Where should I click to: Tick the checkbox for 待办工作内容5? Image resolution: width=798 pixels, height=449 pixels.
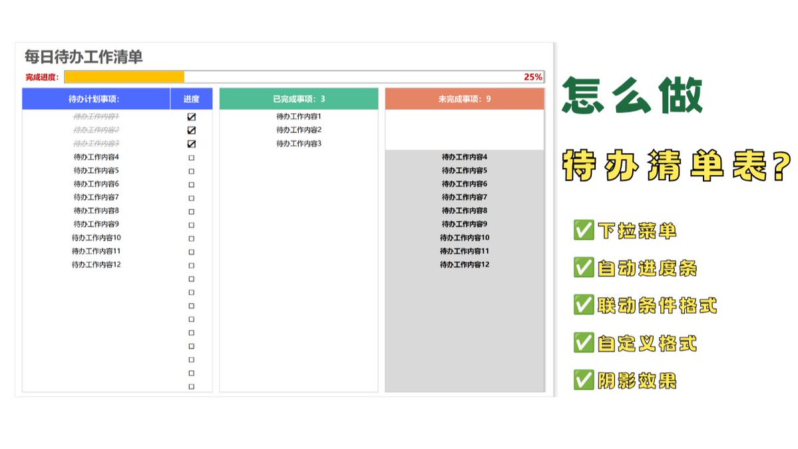192,171
